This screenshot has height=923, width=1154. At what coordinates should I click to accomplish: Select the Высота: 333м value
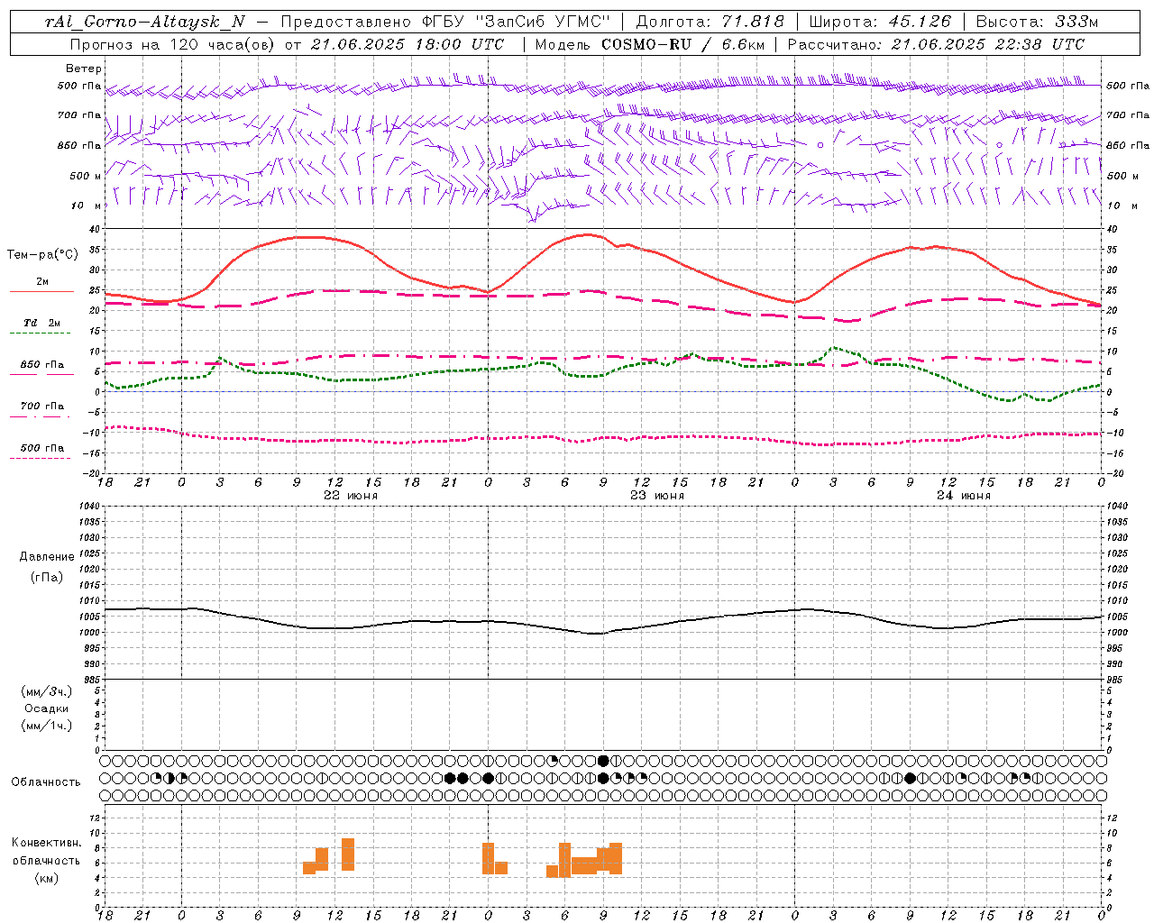pyautogui.click(x=1037, y=22)
